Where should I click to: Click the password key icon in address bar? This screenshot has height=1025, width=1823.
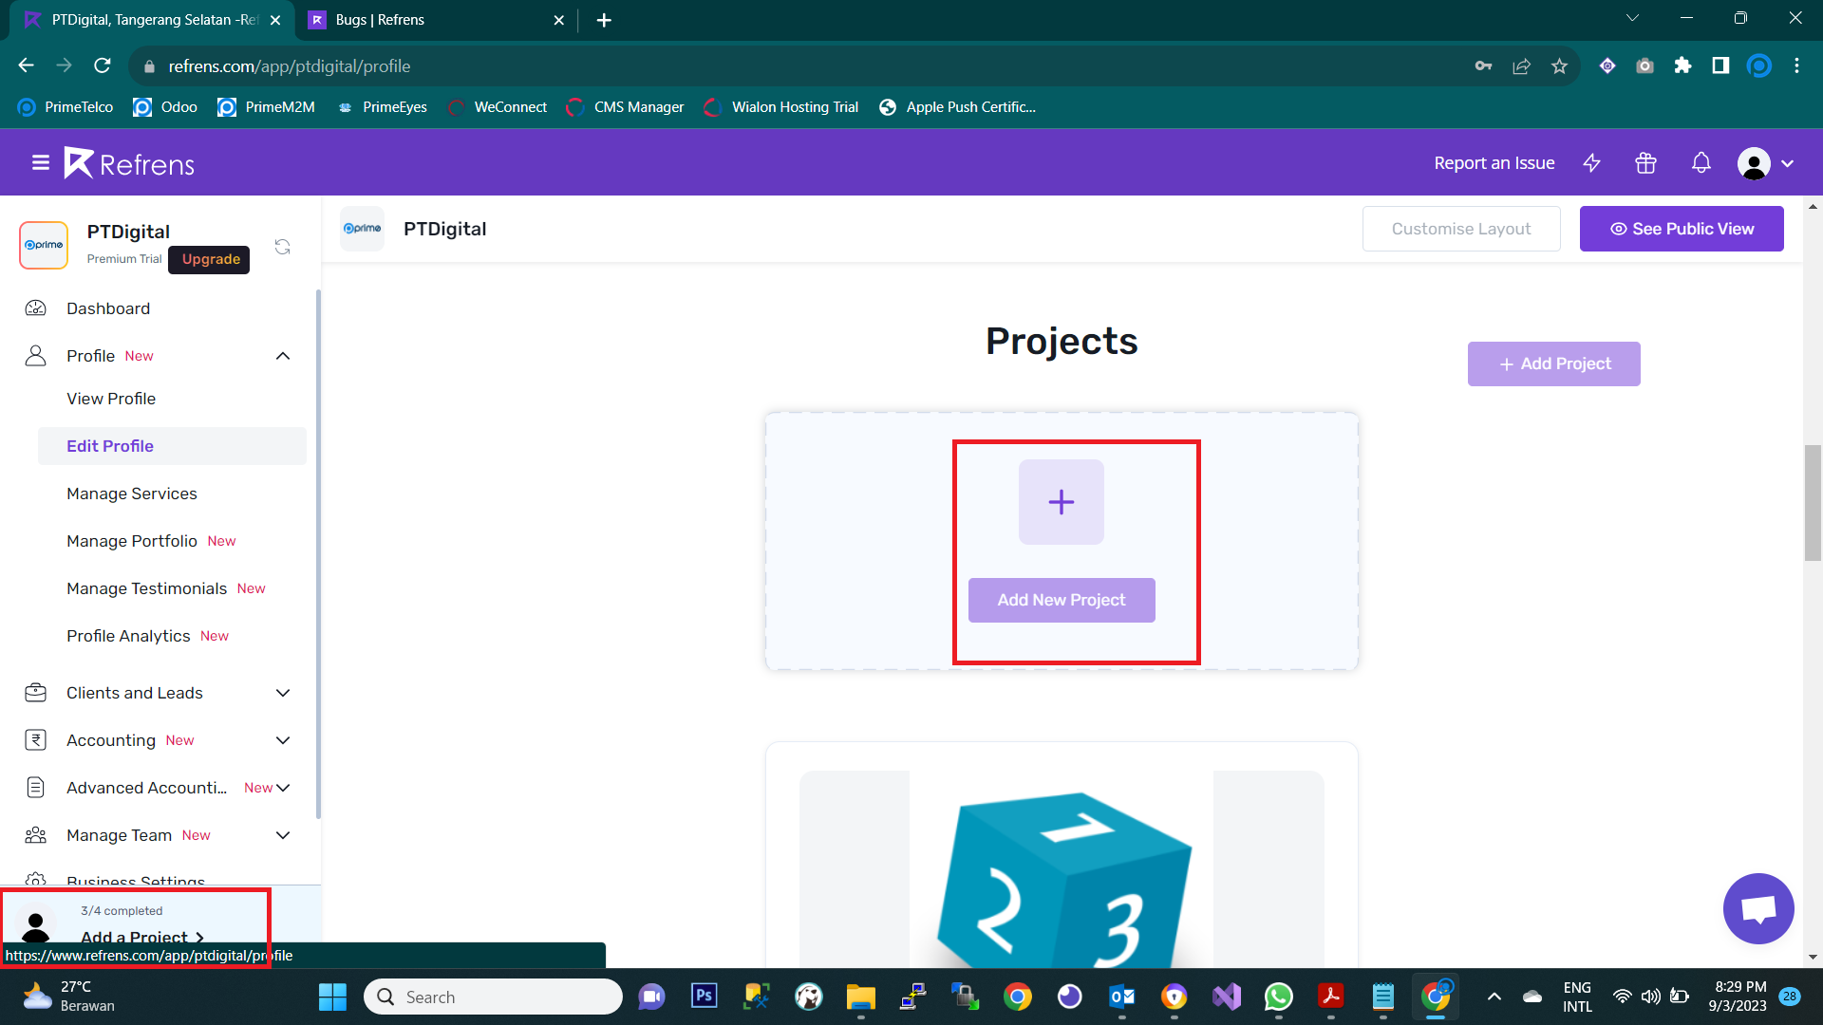(x=1483, y=65)
